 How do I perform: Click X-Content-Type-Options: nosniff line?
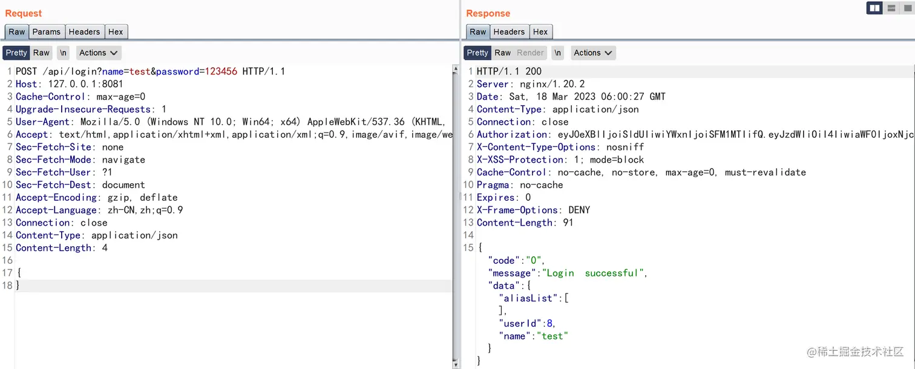coord(560,147)
